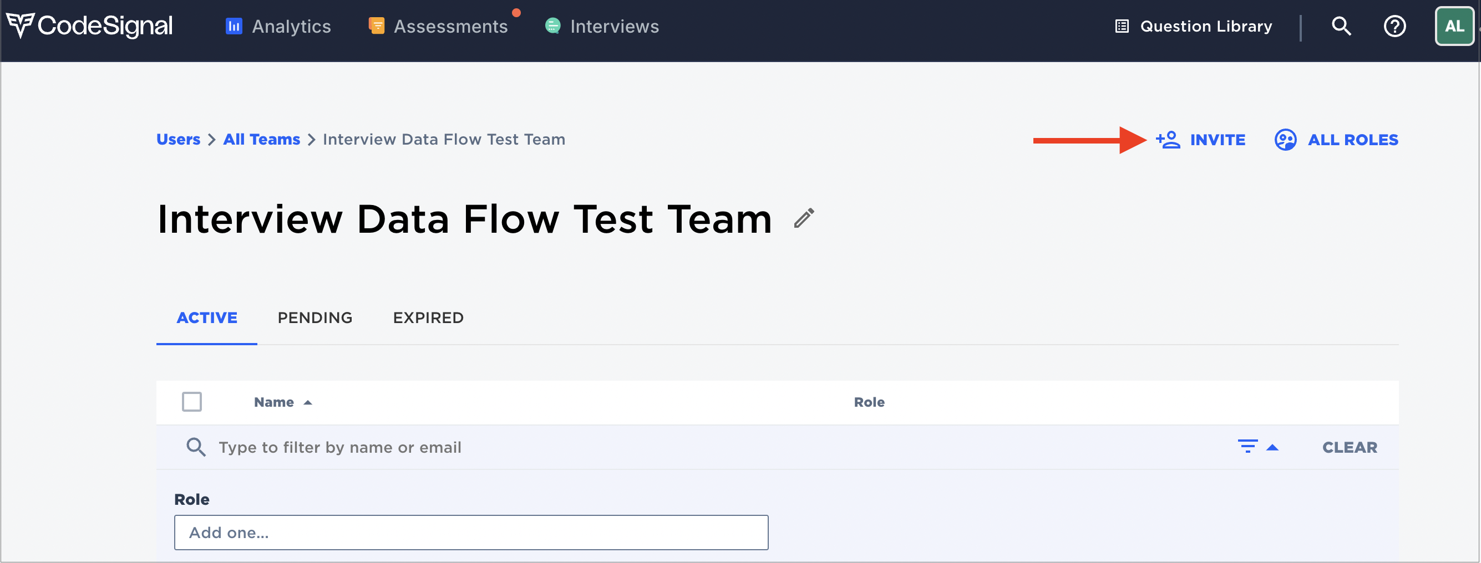
Task: Click the Question Library list icon
Action: click(x=1122, y=27)
